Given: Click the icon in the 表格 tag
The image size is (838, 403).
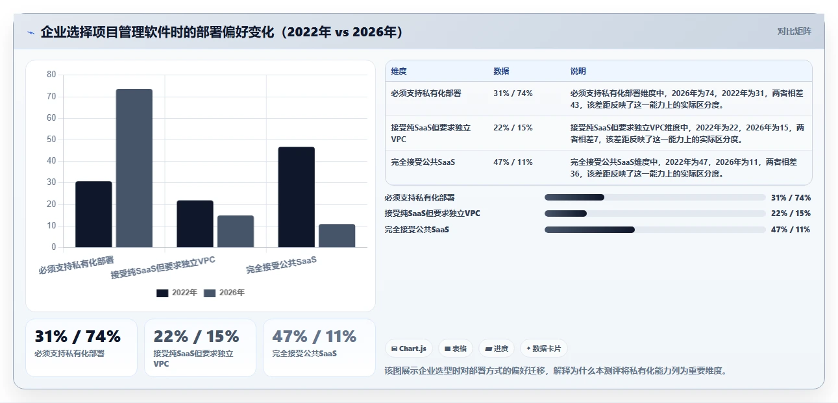Looking at the screenshot, I should tap(447, 349).
